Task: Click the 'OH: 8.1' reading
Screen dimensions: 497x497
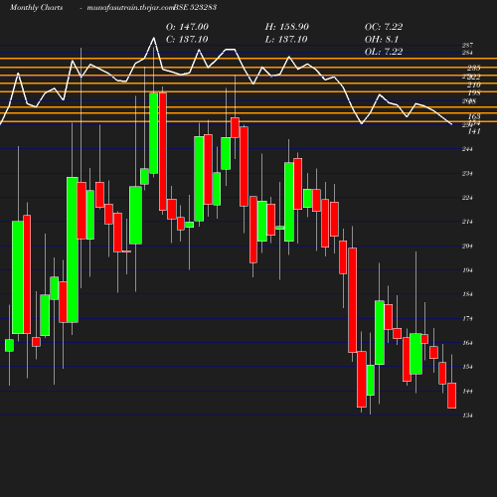Action: click(382, 39)
